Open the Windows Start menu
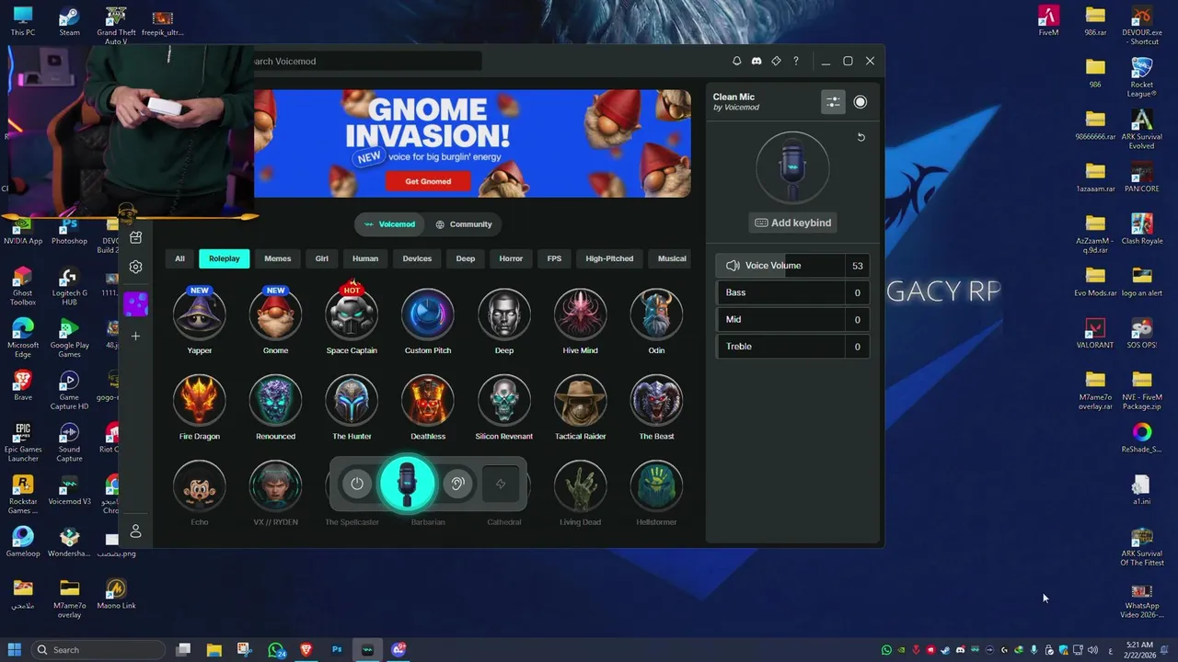Image resolution: width=1178 pixels, height=662 pixels. pos(15,650)
